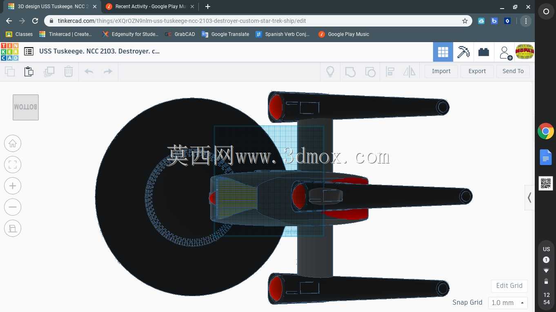This screenshot has height=312, width=556.
Task: Click the Paste clipboard icon
Action: pos(29,71)
